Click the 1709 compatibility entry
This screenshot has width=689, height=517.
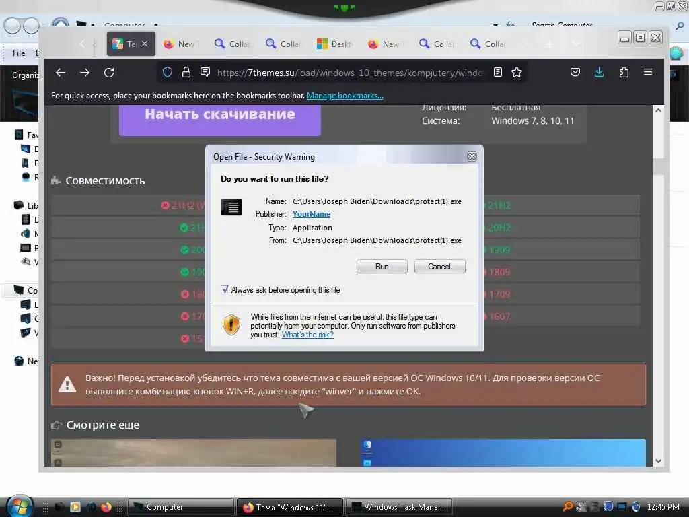pyautogui.click(x=499, y=294)
